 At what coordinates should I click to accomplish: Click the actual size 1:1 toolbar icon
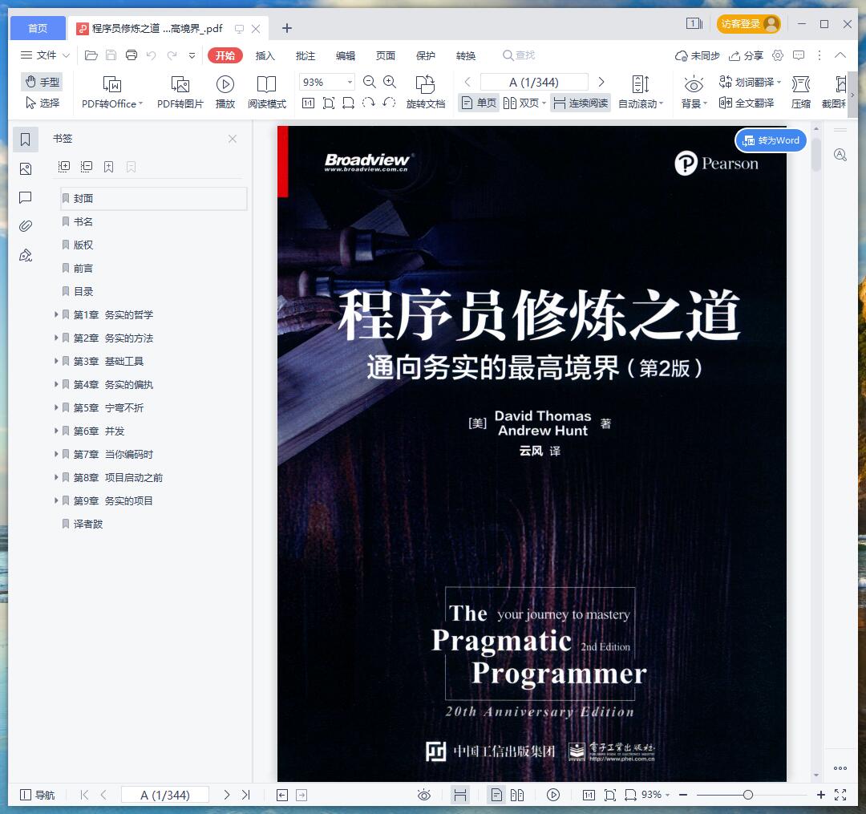(308, 103)
